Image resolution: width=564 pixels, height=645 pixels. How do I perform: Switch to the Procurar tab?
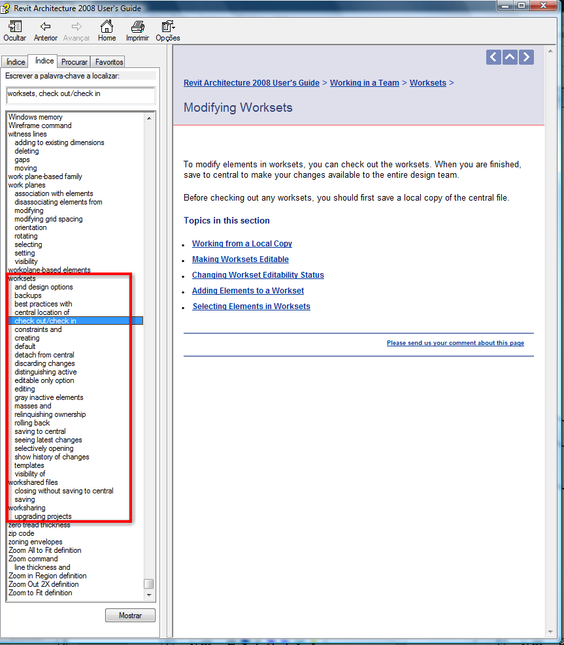[x=74, y=62]
